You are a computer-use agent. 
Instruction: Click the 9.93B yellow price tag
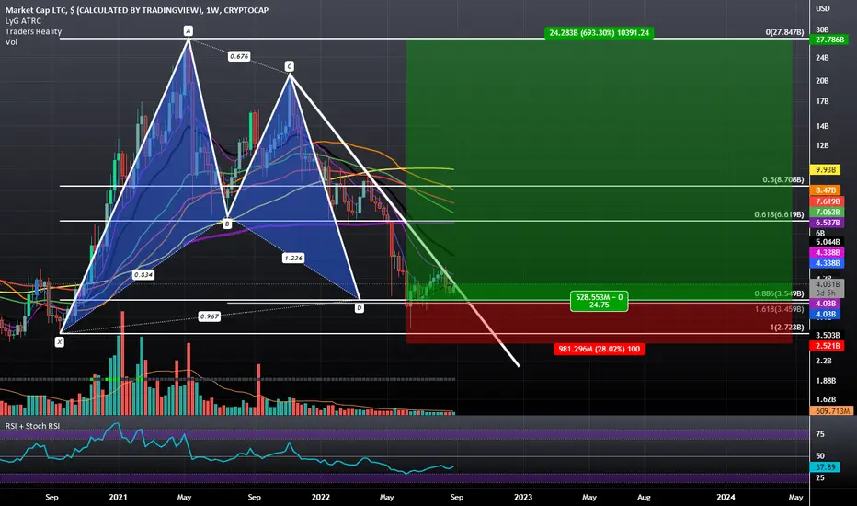[x=826, y=169]
